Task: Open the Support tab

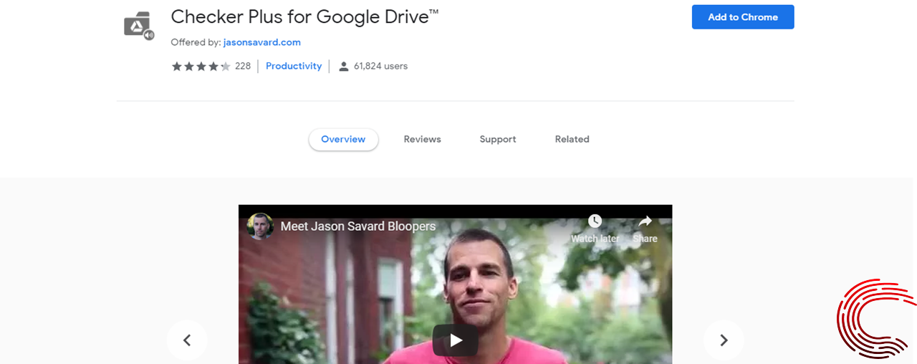Action: click(498, 139)
